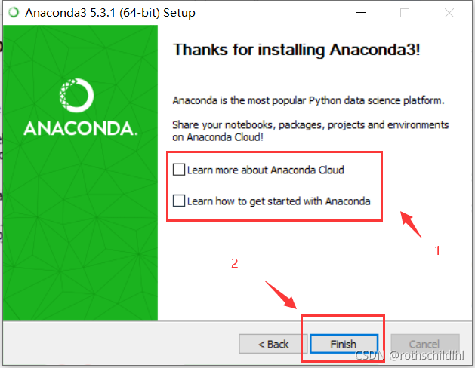
Task: Enable Learn how to get started checkbox
Action: (x=179, y=201)
